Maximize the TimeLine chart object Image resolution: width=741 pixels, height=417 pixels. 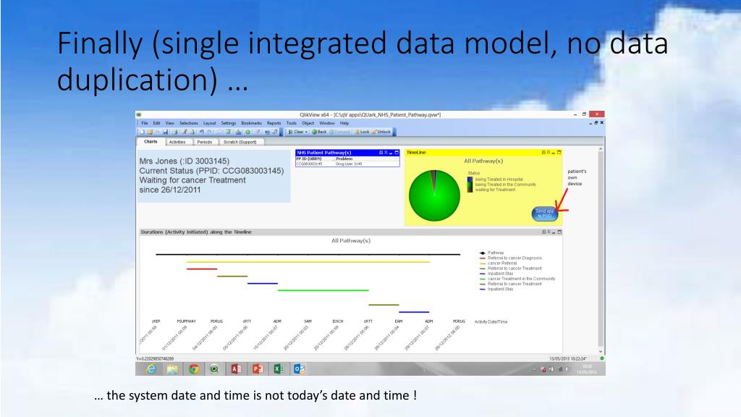pyautogui.click(x=559, y=152)
